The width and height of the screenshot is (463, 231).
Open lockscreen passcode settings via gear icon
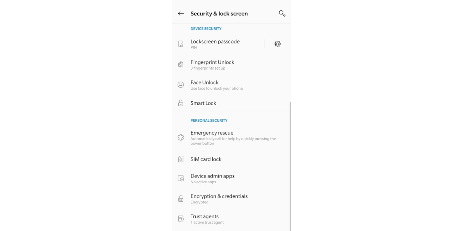(277, 44)
